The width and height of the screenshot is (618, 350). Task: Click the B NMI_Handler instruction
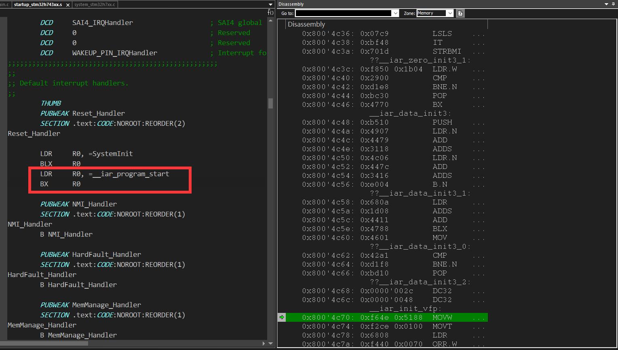click(x=66, y=234)
